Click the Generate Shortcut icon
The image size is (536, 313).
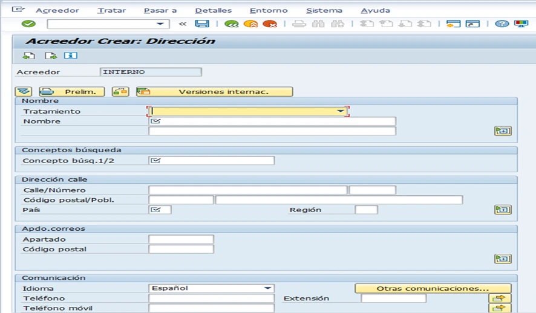[x=472, y=24]
